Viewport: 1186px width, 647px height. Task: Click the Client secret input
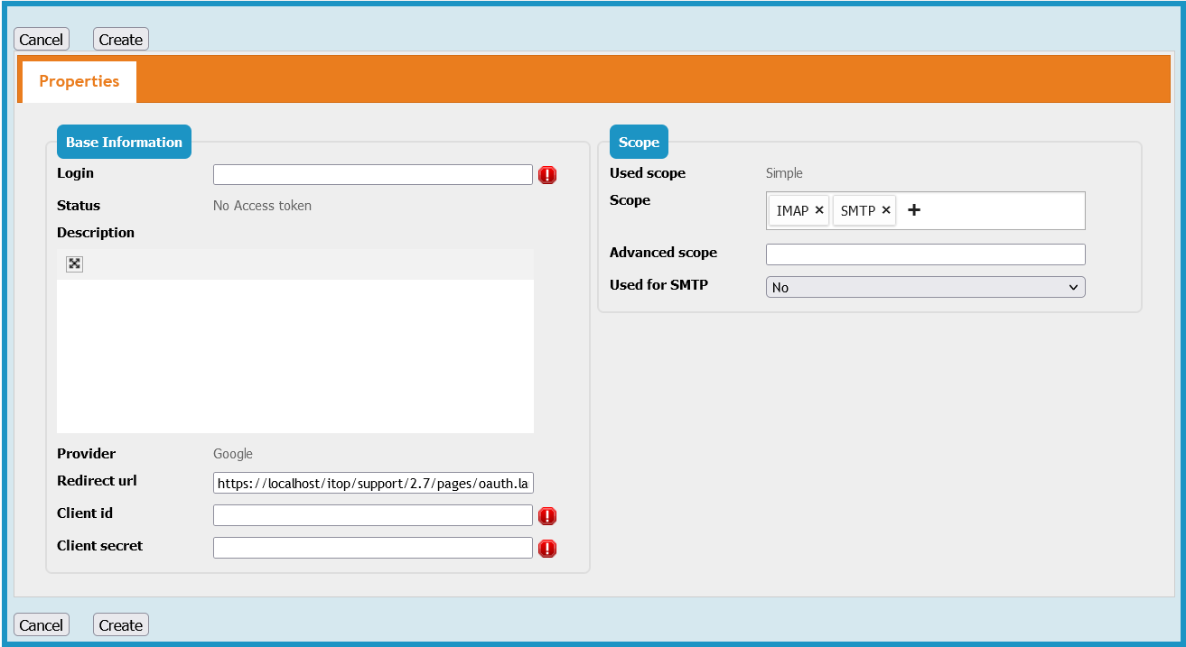click(372, 548)
